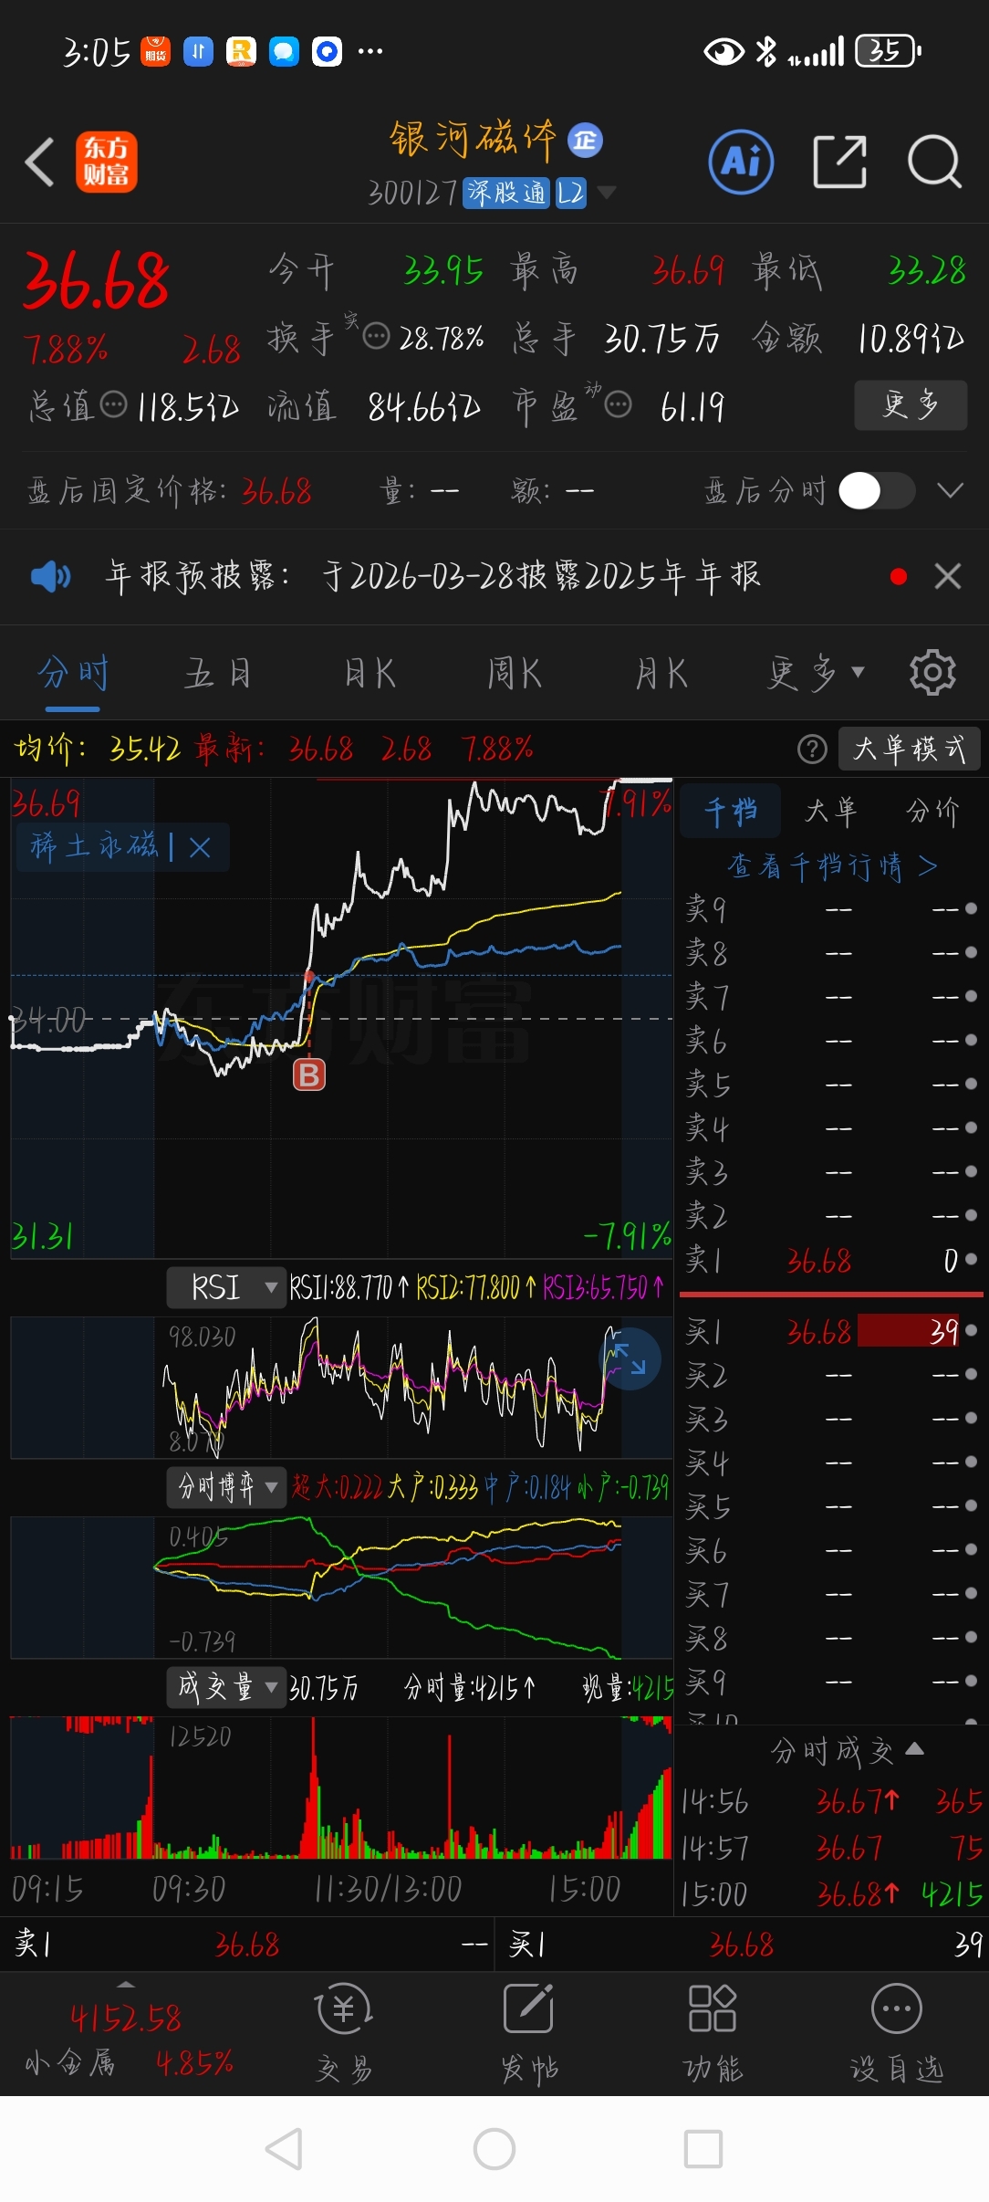Open the 成交量 indicator dropdown
The height and width of the screenshot is (2202, 989).
tap(226, 1687)
